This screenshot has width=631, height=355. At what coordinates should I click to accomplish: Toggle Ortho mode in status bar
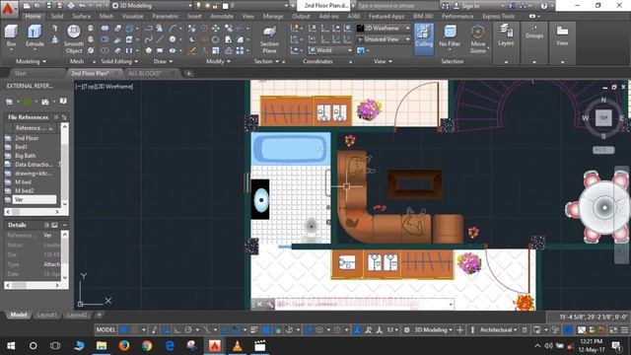pyautogui.click(x=177, y=330)
